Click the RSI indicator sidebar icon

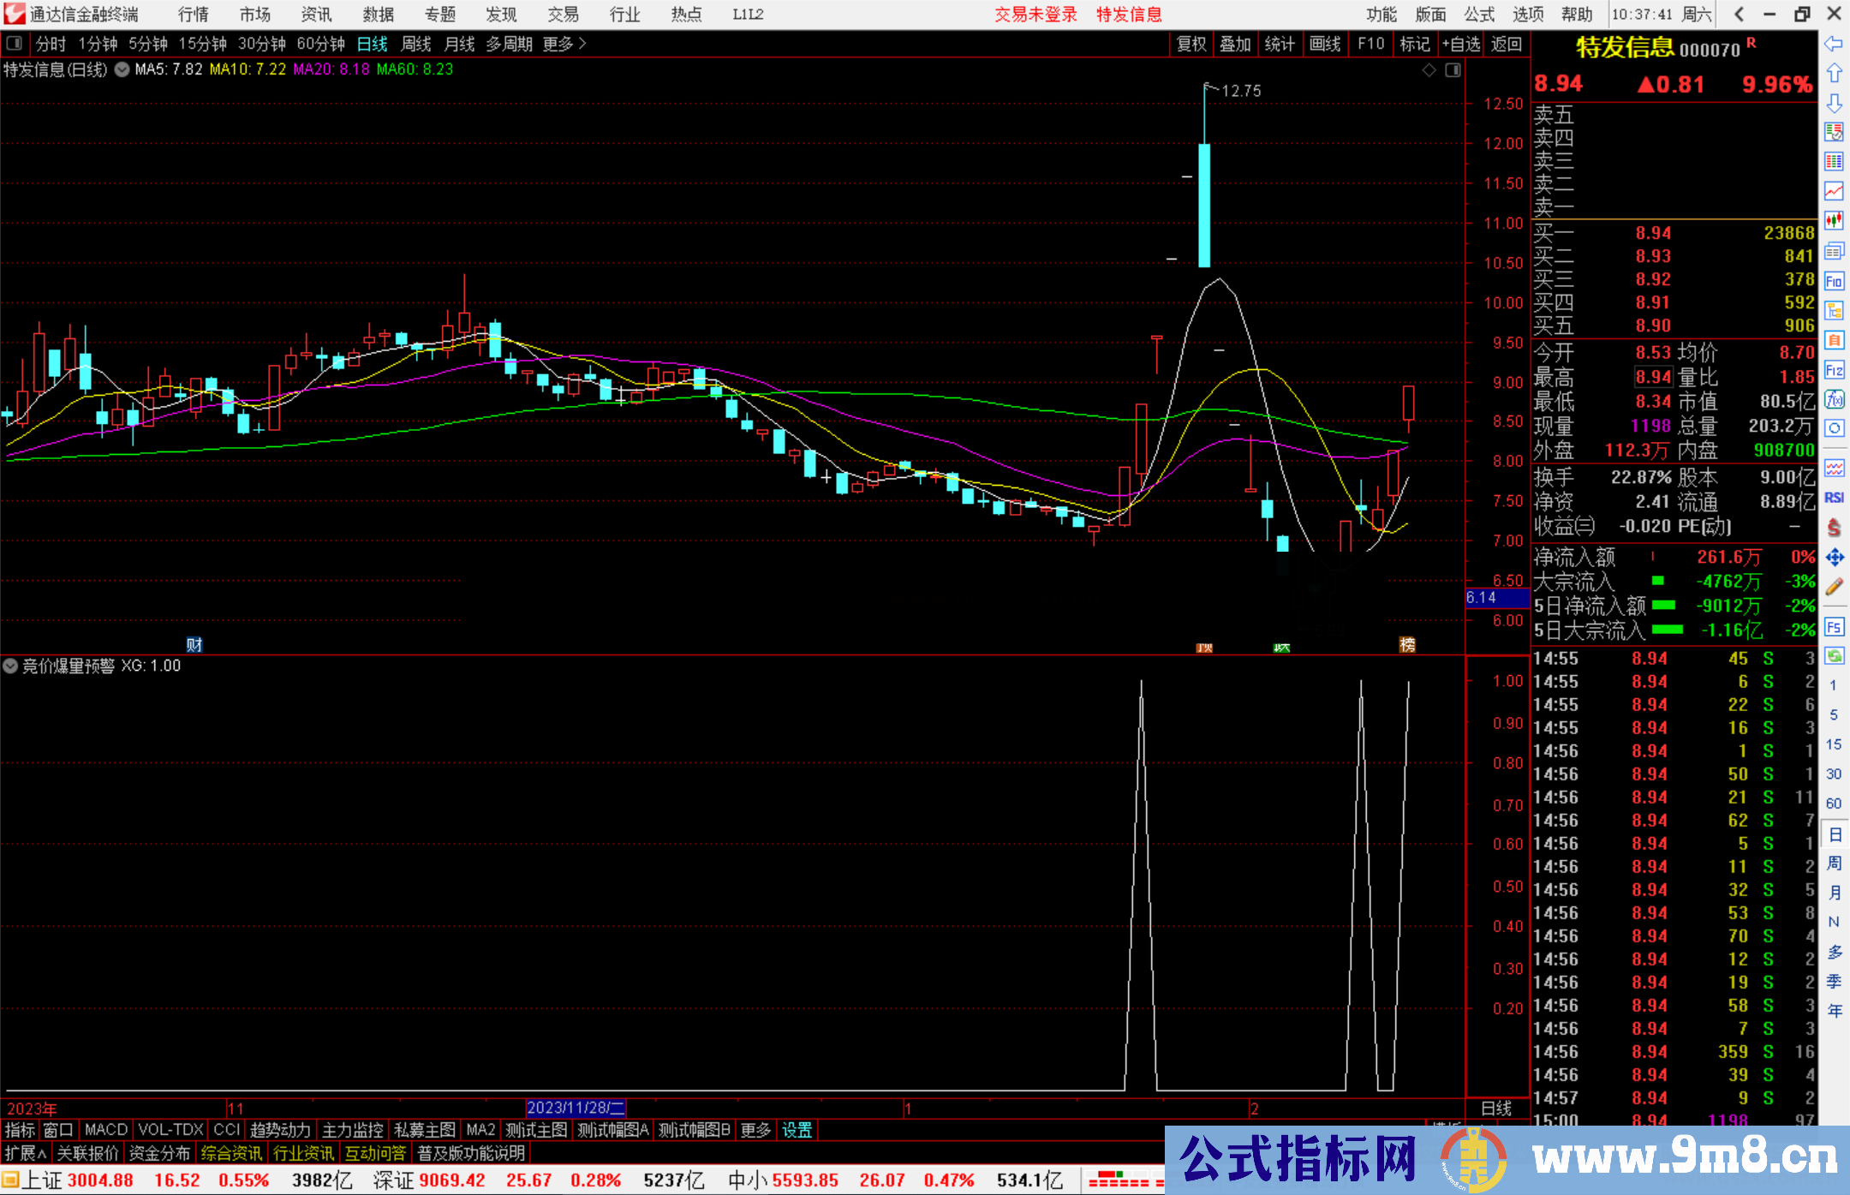pos(1834,498)
